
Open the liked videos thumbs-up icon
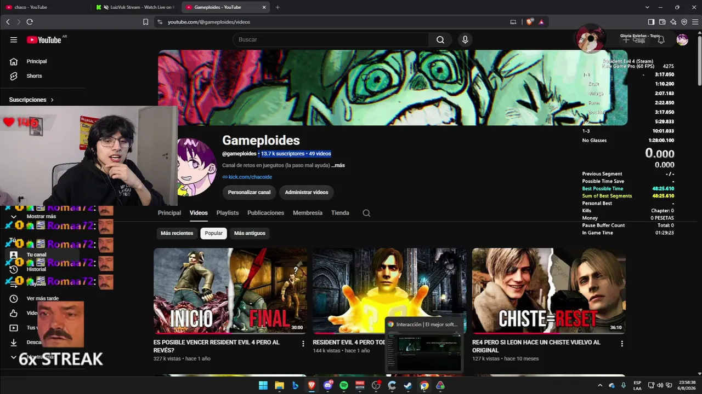pyautogui.click(x=14, y=313)
